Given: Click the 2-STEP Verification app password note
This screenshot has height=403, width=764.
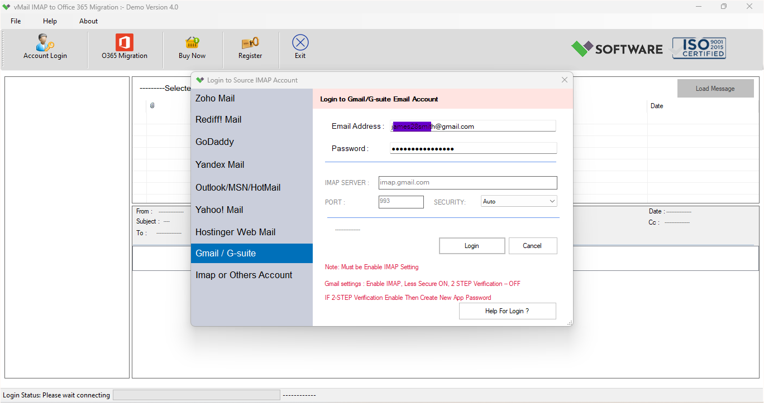Looking at the screenshot, I should [408, 298].
